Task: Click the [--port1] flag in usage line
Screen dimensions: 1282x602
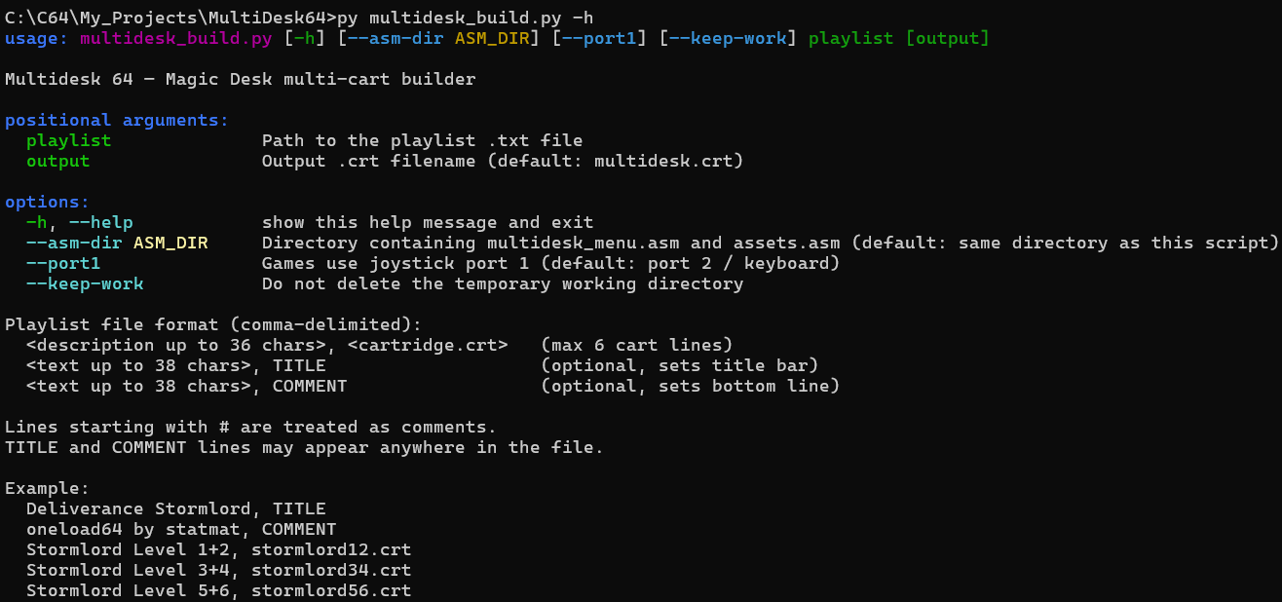Action: [599, 38]
